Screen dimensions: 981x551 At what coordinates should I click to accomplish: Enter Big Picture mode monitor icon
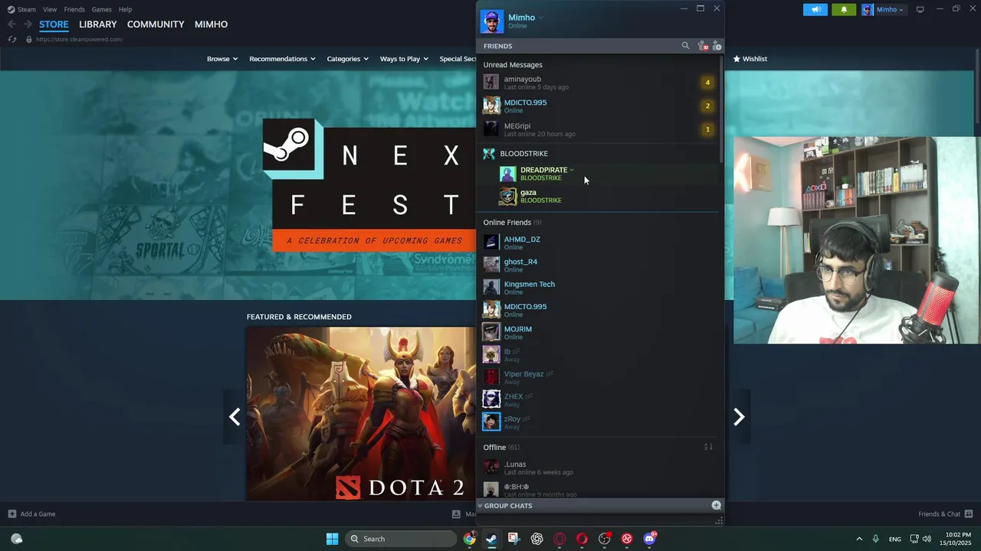pyautogui.click(x=920, y=9)
